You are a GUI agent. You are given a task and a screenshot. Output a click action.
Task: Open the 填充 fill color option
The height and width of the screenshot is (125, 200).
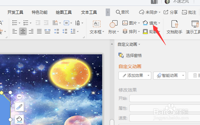150,23
